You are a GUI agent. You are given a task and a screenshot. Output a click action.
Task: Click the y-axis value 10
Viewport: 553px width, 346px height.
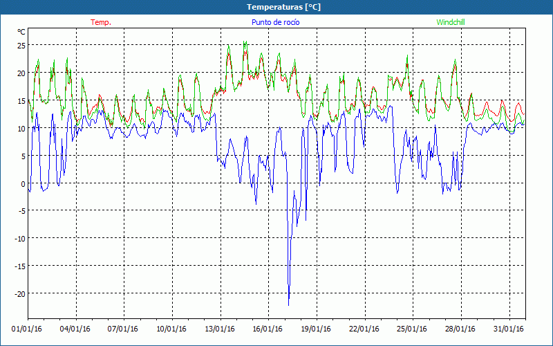(x=21, y=128)
